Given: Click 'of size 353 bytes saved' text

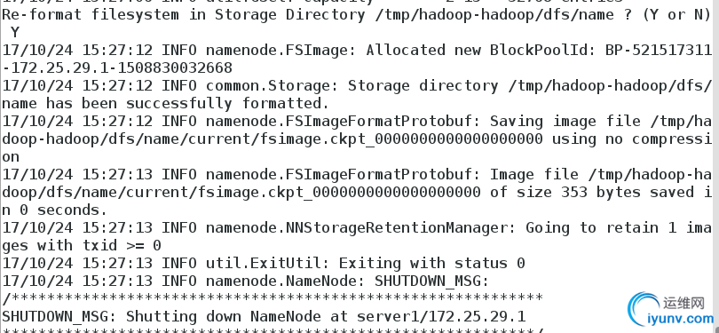Looking at the screenshot, I should (x=591, y=192).
